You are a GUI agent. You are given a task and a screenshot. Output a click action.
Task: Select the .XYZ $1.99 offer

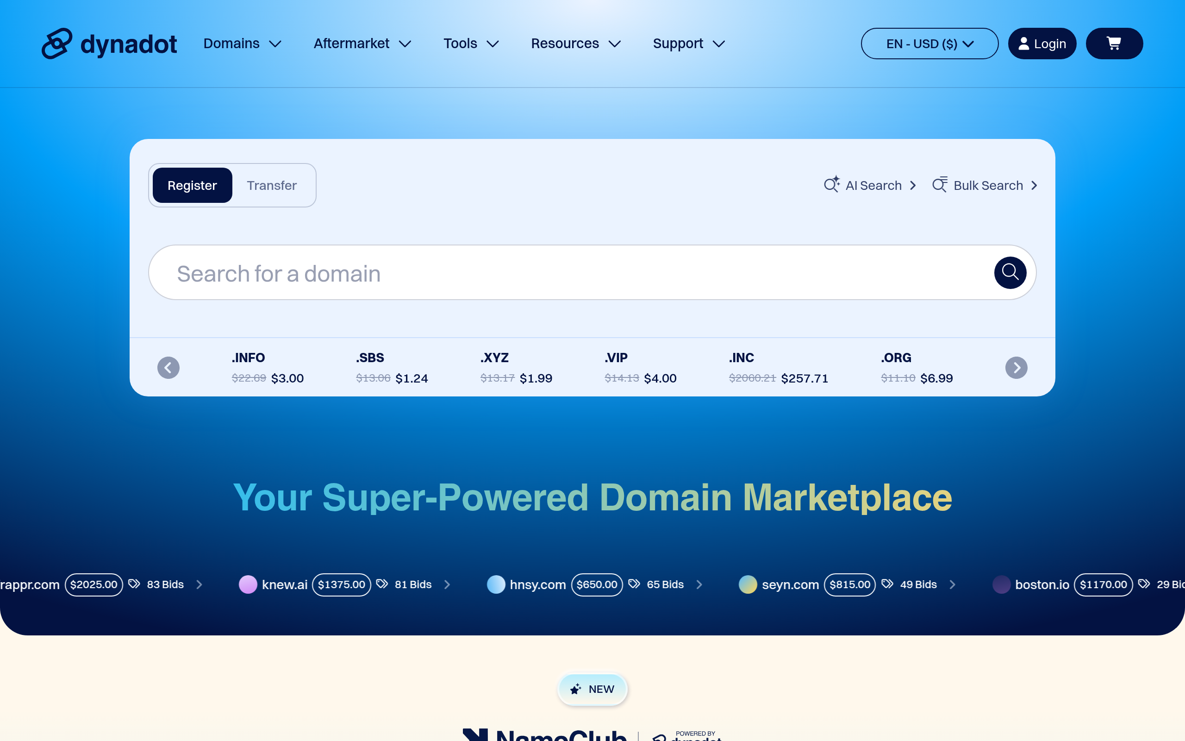click(x=516, y=368)
